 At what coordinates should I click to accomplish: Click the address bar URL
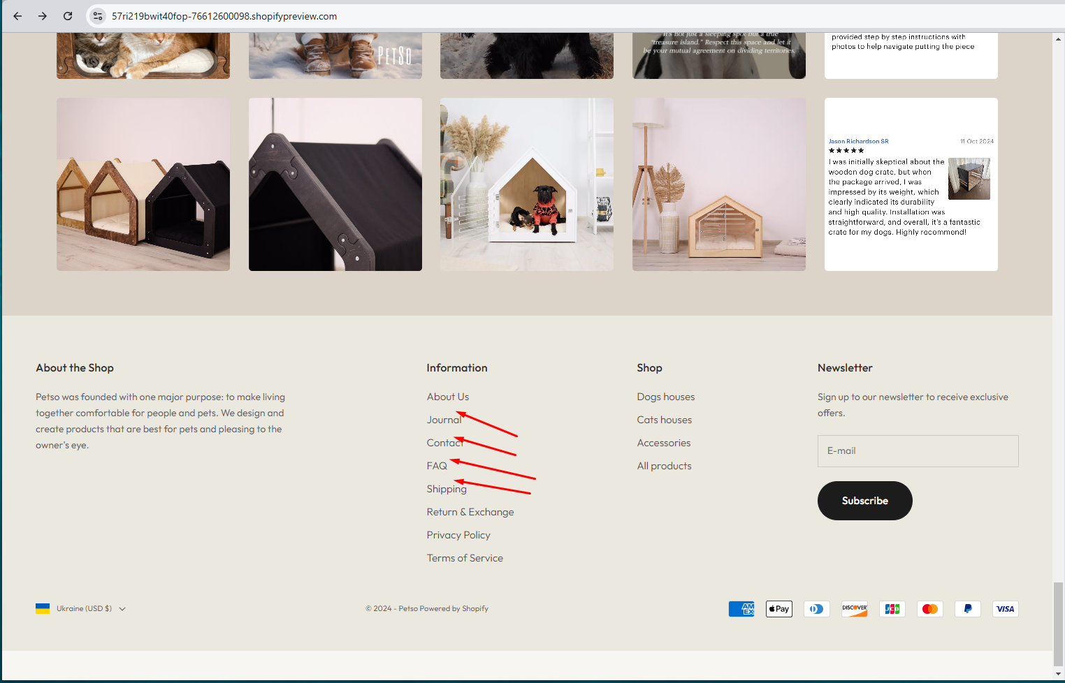[x=224, y=16]
